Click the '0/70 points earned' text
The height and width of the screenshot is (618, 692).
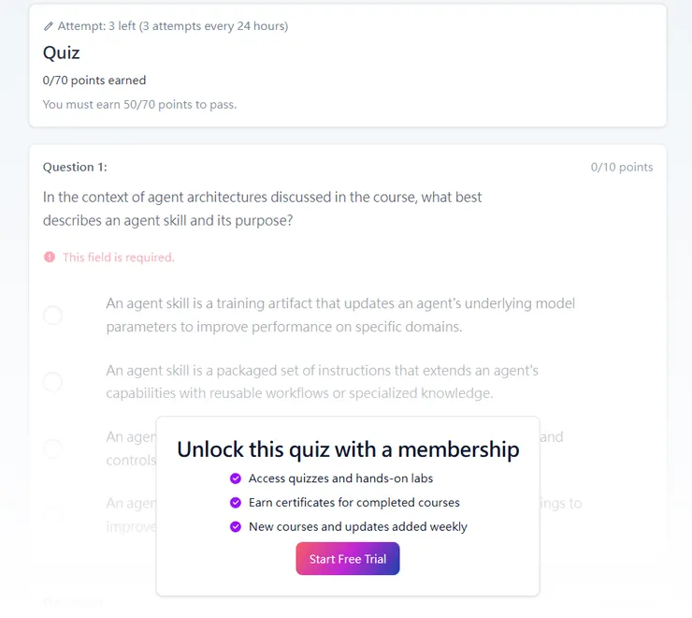point(94,81)
